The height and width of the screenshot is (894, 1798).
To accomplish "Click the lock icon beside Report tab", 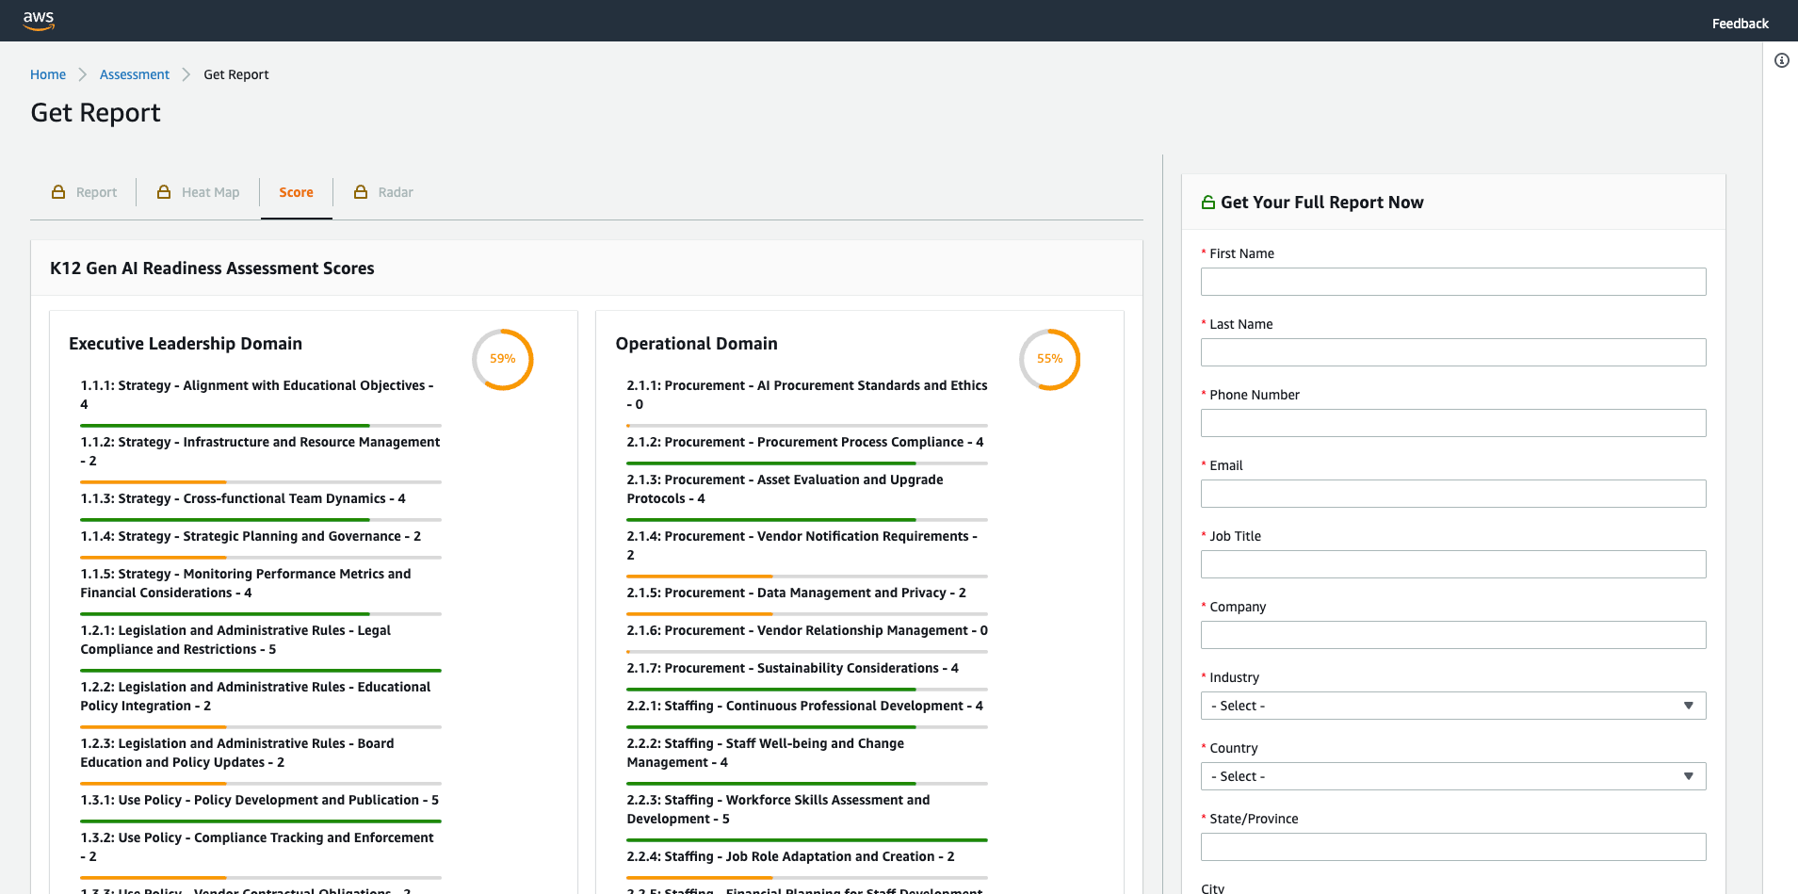I will click(58, 191).
